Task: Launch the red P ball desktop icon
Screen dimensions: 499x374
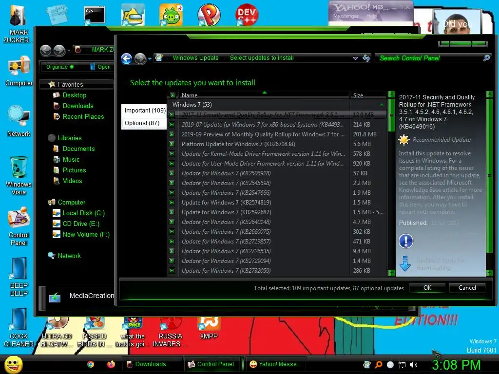Action: (209, 15)
